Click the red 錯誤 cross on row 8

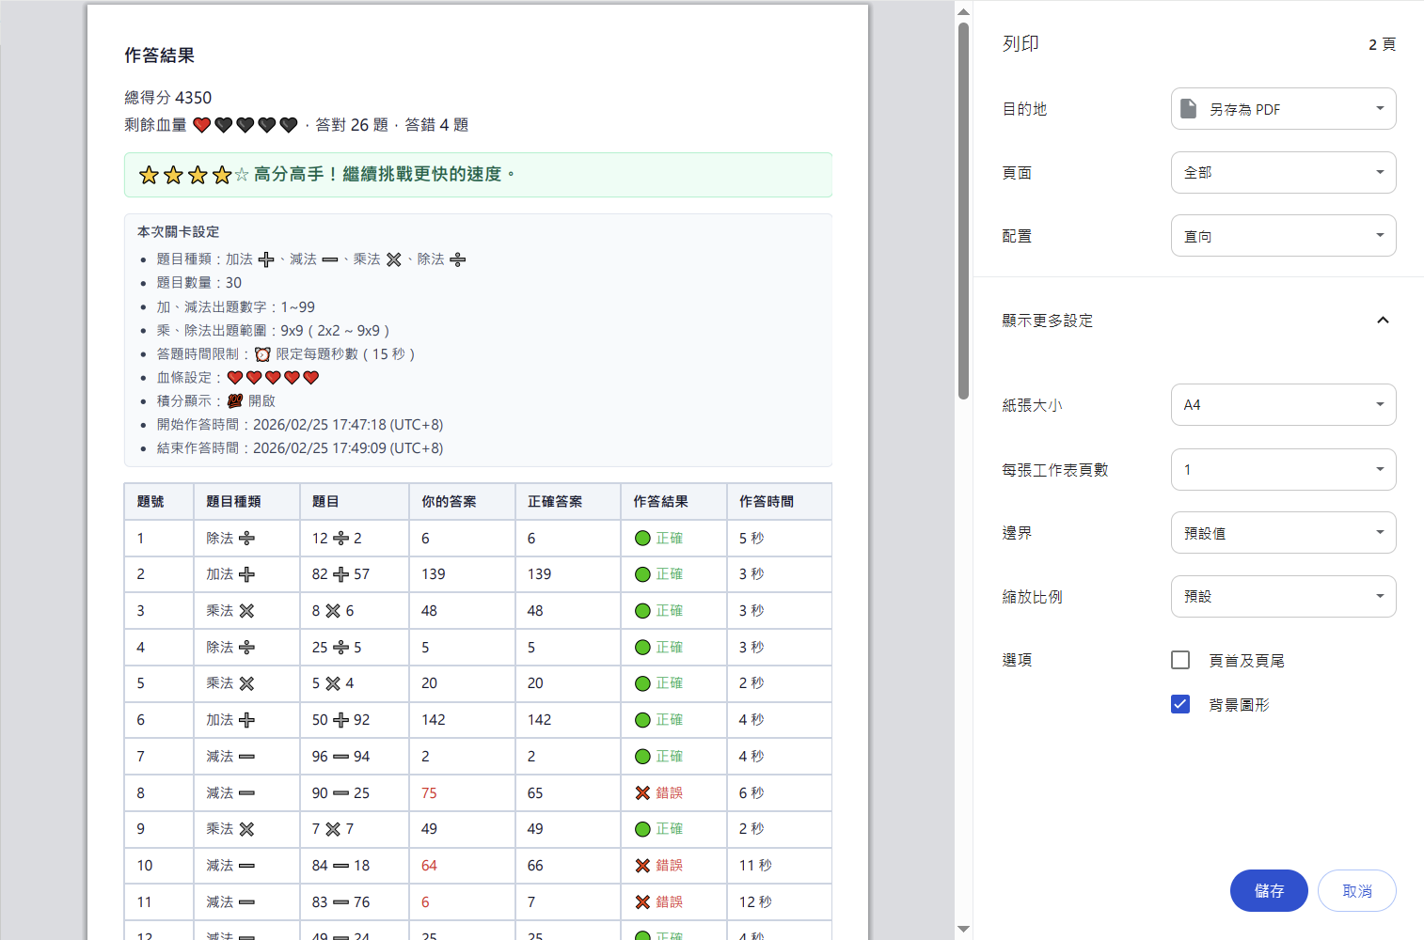tap(644, 792)
